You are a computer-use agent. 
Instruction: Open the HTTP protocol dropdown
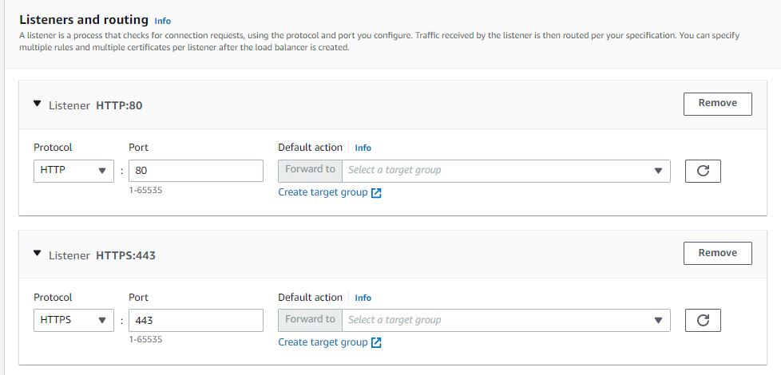(x=73, y=171)
